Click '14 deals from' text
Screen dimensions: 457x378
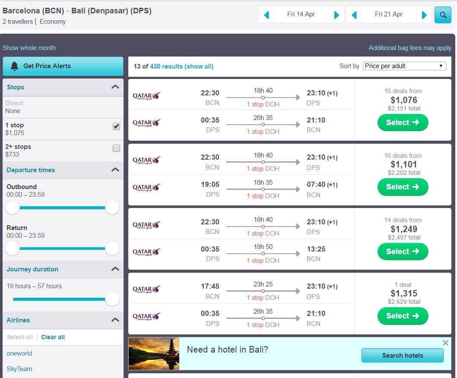[x=403, y=220]
